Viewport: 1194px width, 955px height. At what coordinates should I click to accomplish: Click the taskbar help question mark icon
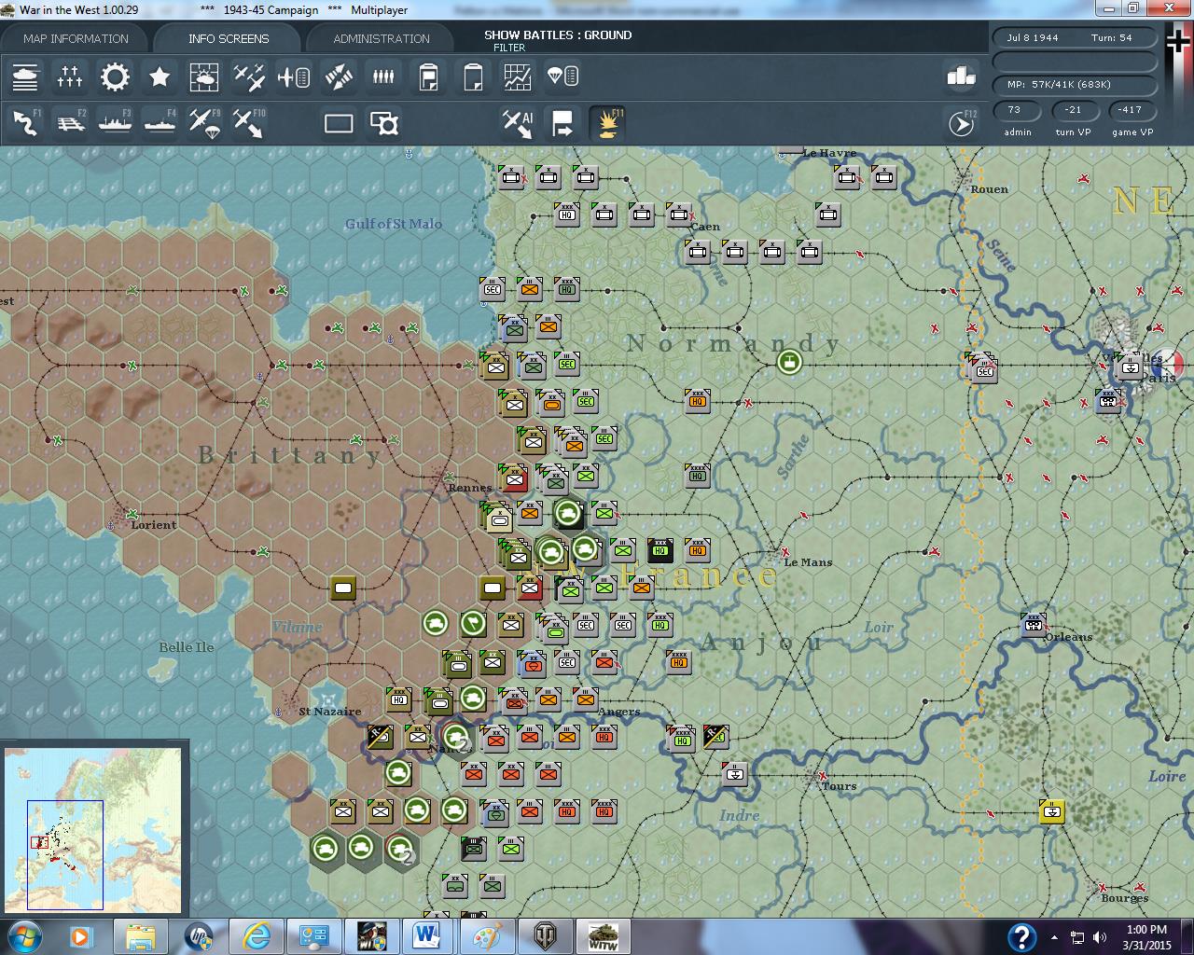point(1022,936)
